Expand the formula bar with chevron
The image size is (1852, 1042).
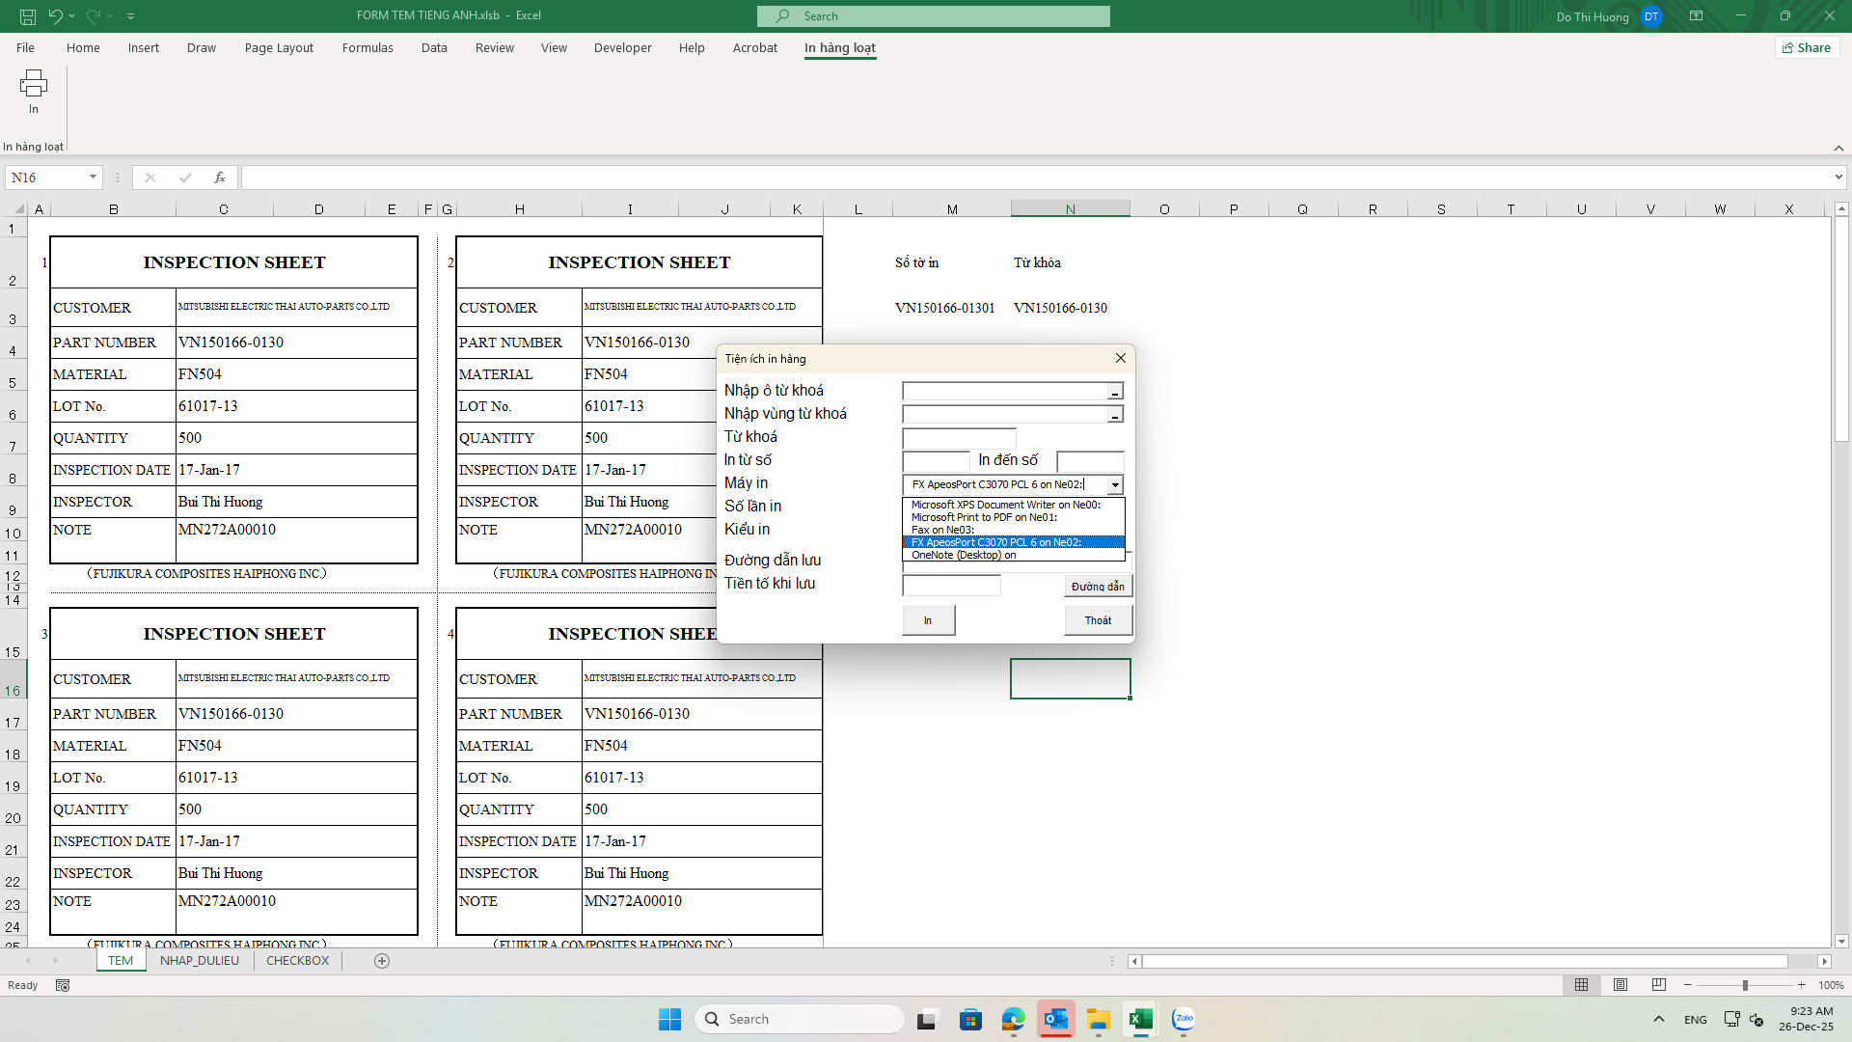pos(1838,178)
